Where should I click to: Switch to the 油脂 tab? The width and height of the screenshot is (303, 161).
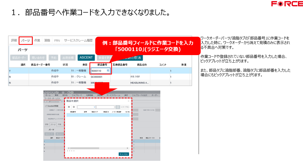pyautogui.click(x=47, y=40)
